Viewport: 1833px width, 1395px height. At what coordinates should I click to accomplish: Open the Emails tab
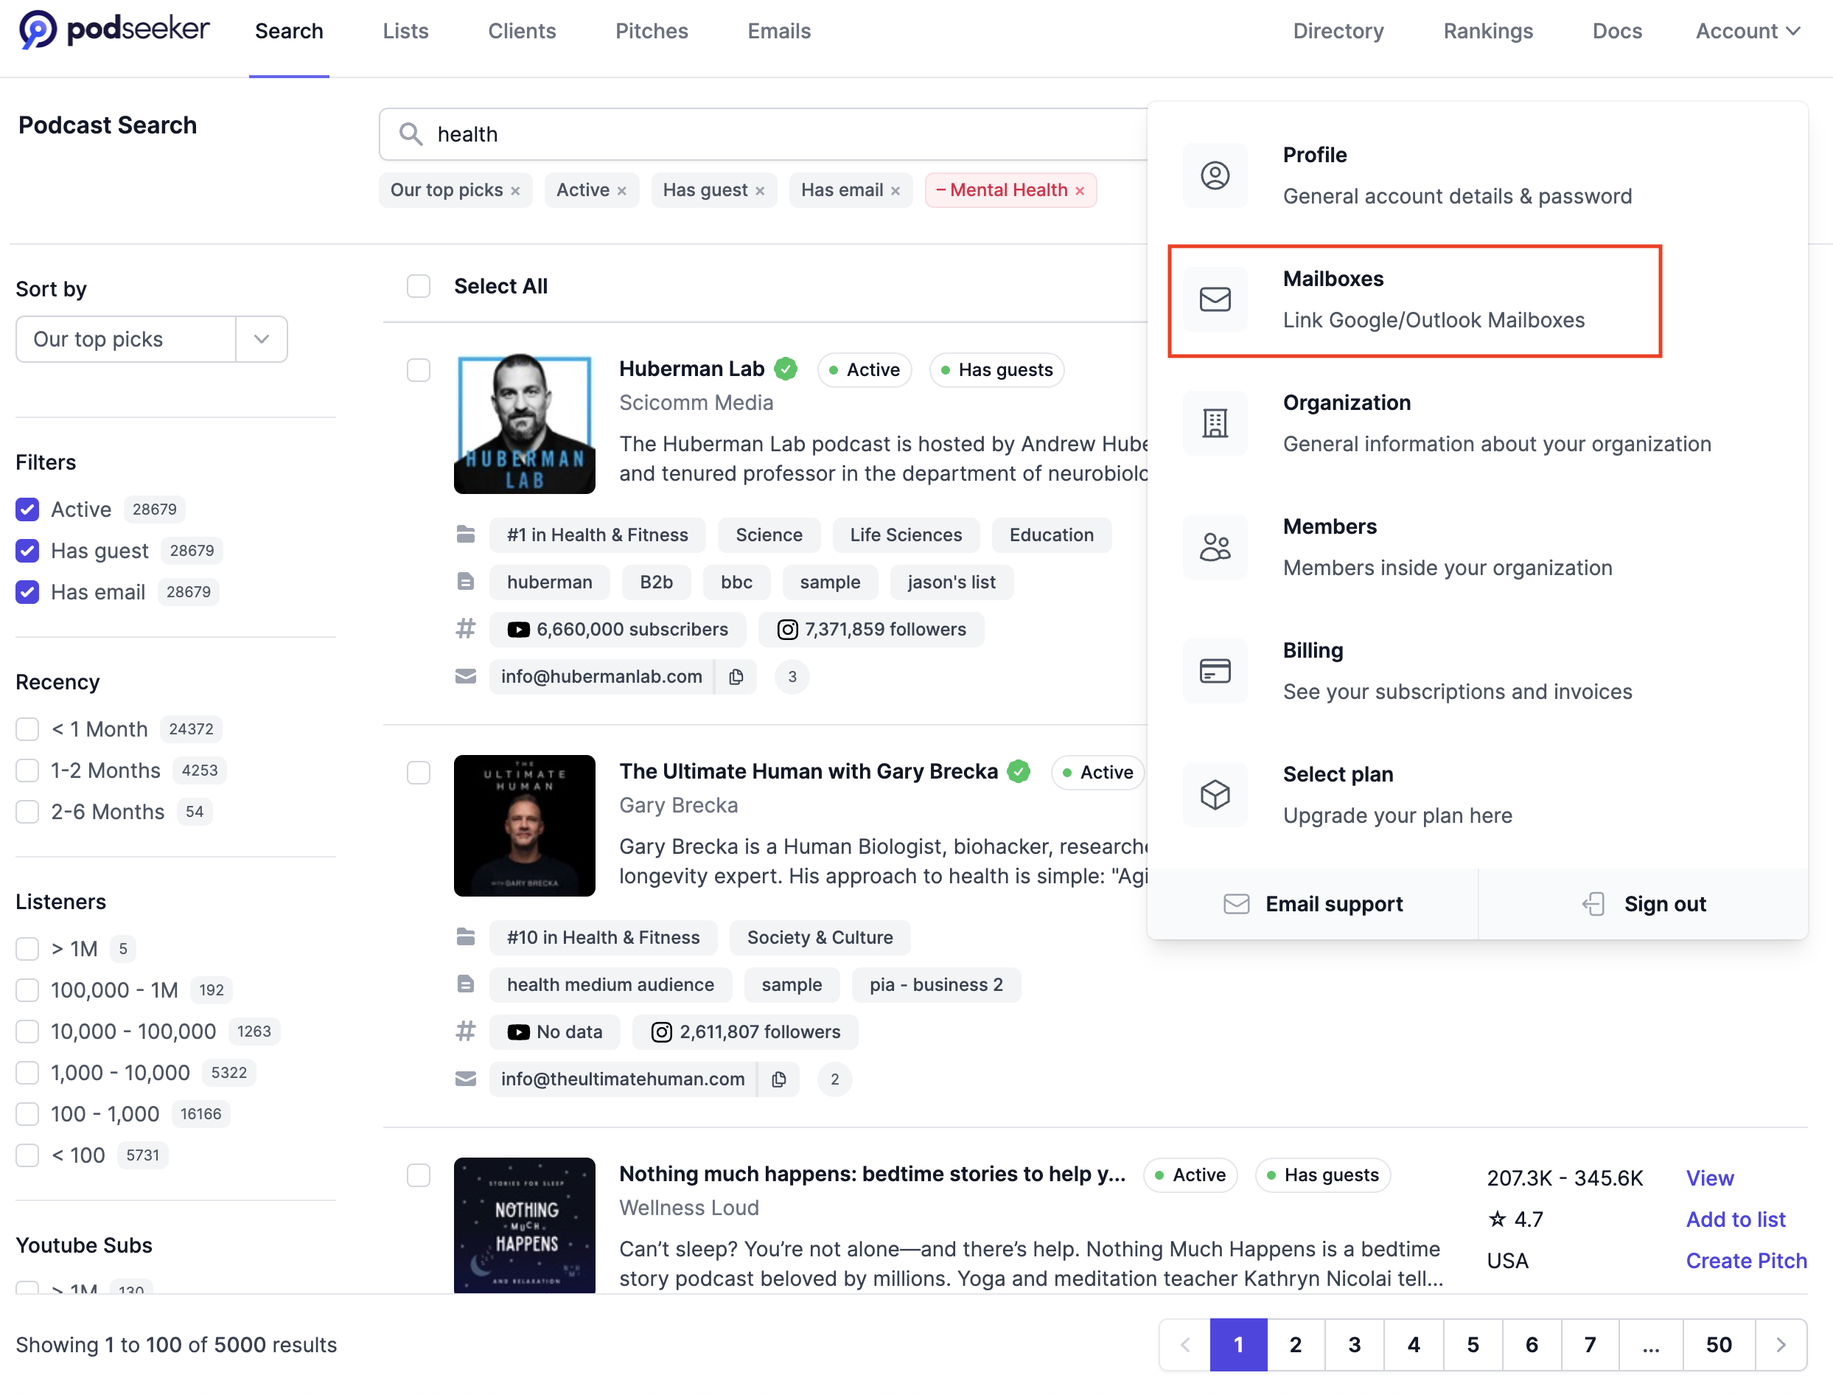(x=779, y=31)
